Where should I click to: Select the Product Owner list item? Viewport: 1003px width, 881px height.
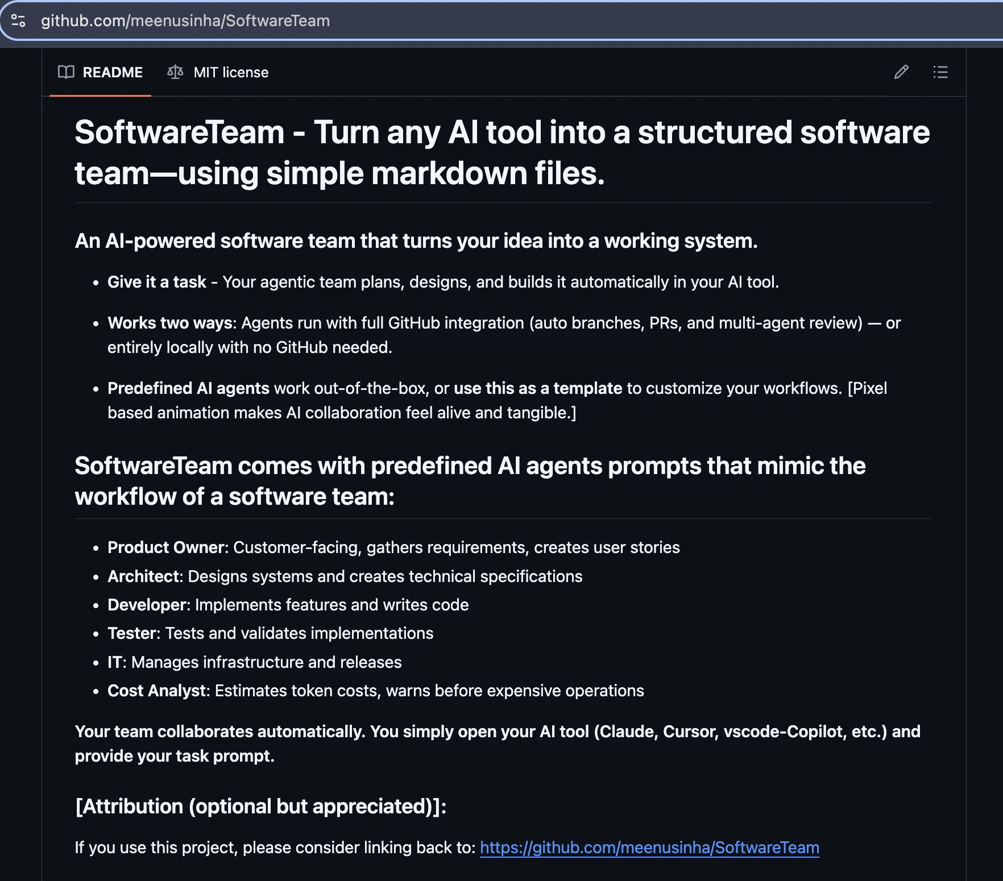click(393, 547)
